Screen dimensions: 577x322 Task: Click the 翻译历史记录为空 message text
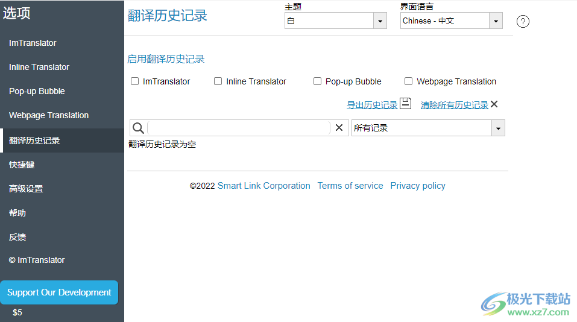click(x=162, y=144)
